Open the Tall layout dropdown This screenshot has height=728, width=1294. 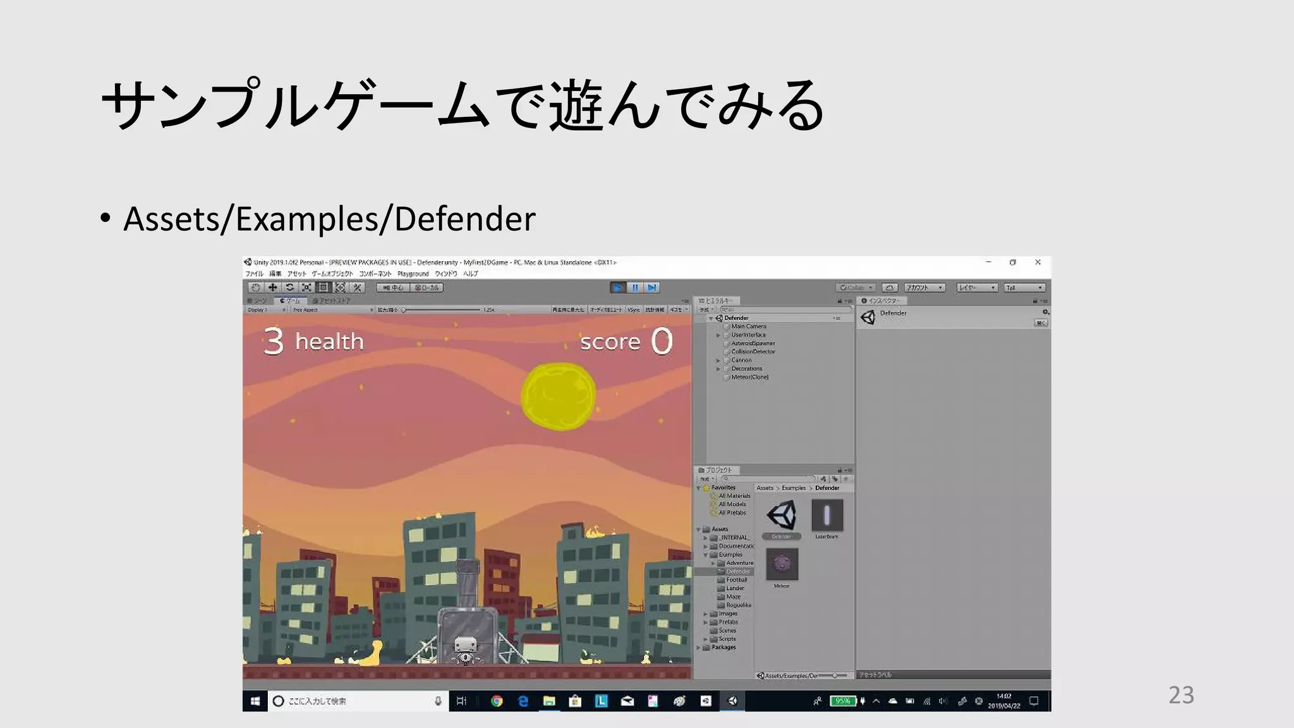(x=1024, y=288)
